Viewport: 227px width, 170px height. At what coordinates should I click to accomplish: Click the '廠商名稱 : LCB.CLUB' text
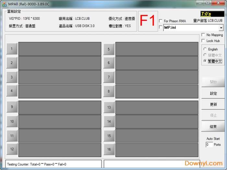point(74,19)
